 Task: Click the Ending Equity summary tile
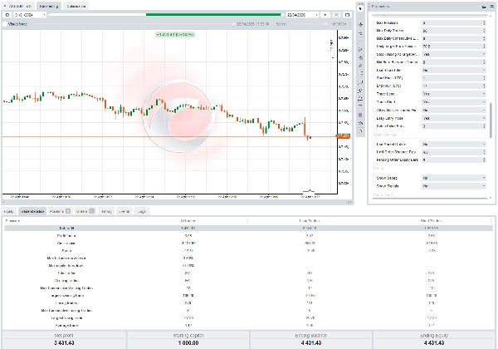point(434,340)
